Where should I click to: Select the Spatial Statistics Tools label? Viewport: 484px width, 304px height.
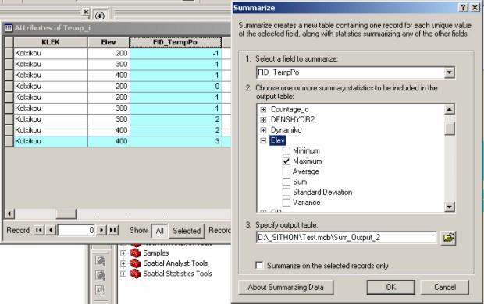pyautogui.click(x=177, y=274)
